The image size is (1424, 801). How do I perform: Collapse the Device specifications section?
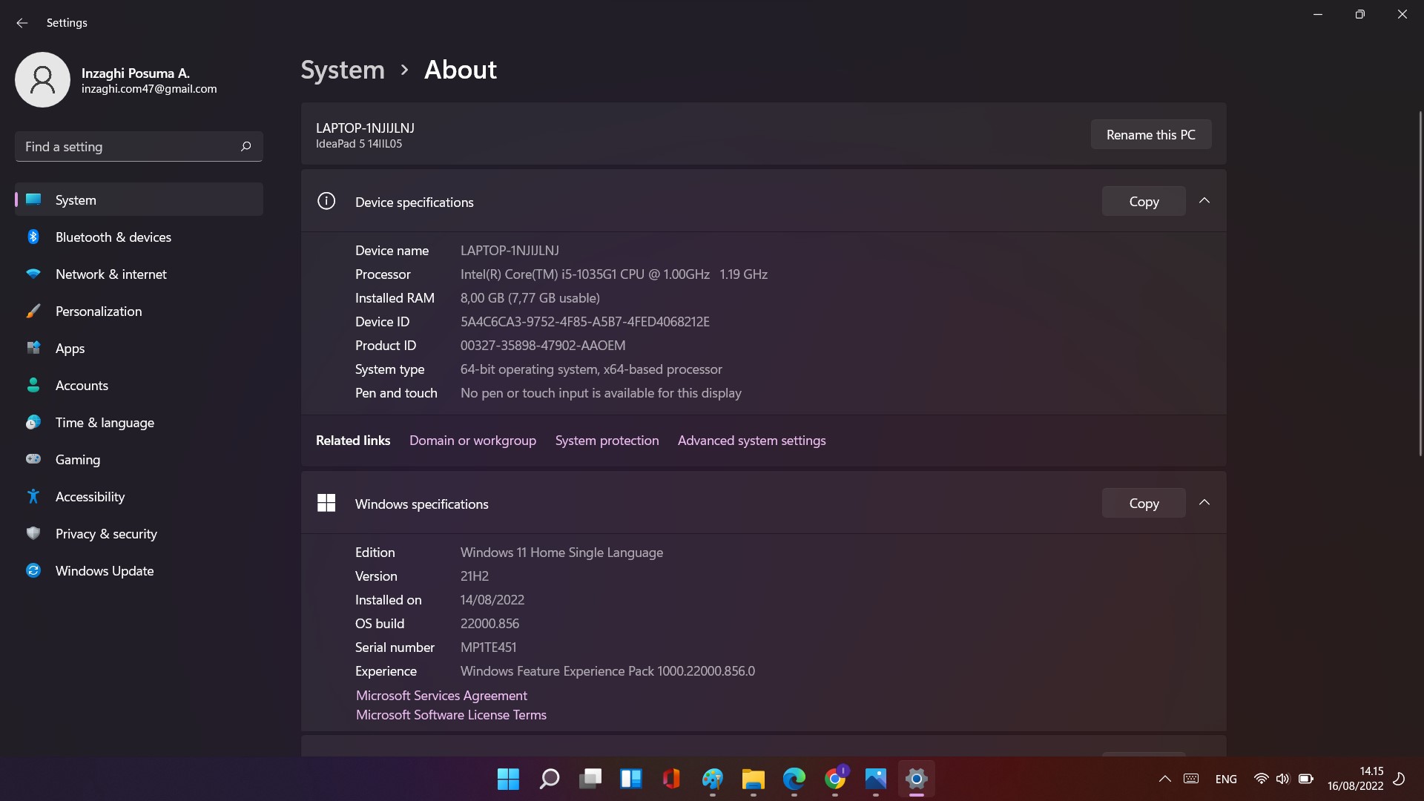1204,201
